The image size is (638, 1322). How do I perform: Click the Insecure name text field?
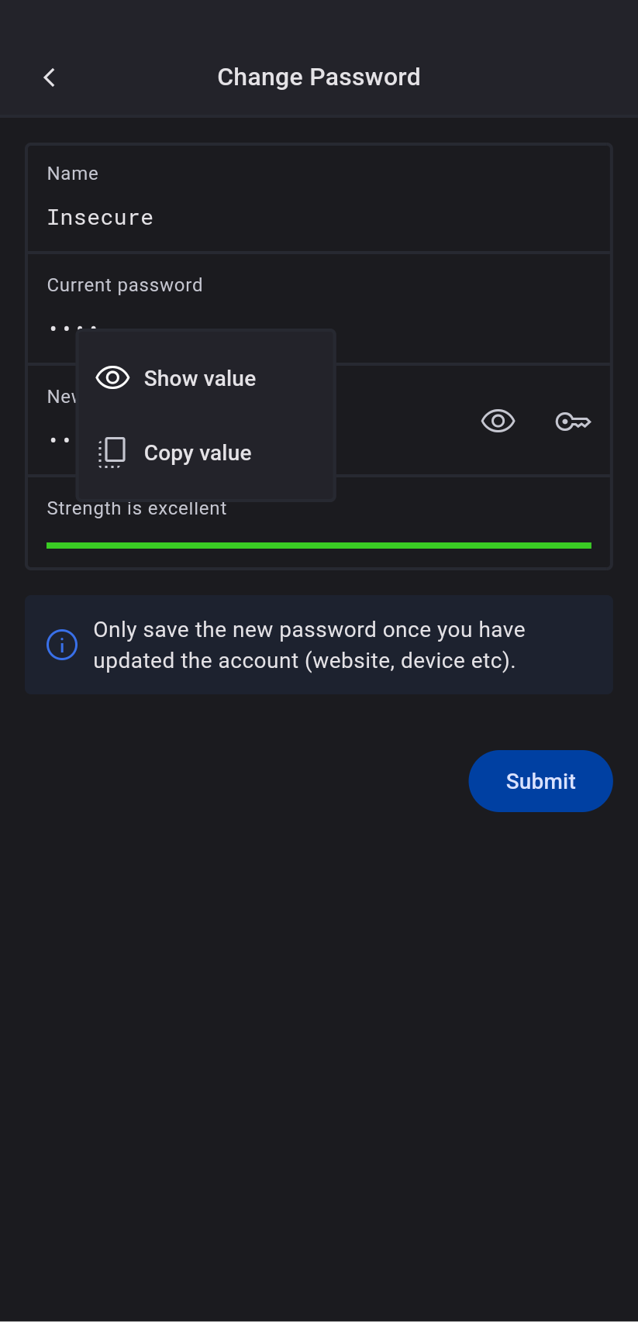[101, 218]
